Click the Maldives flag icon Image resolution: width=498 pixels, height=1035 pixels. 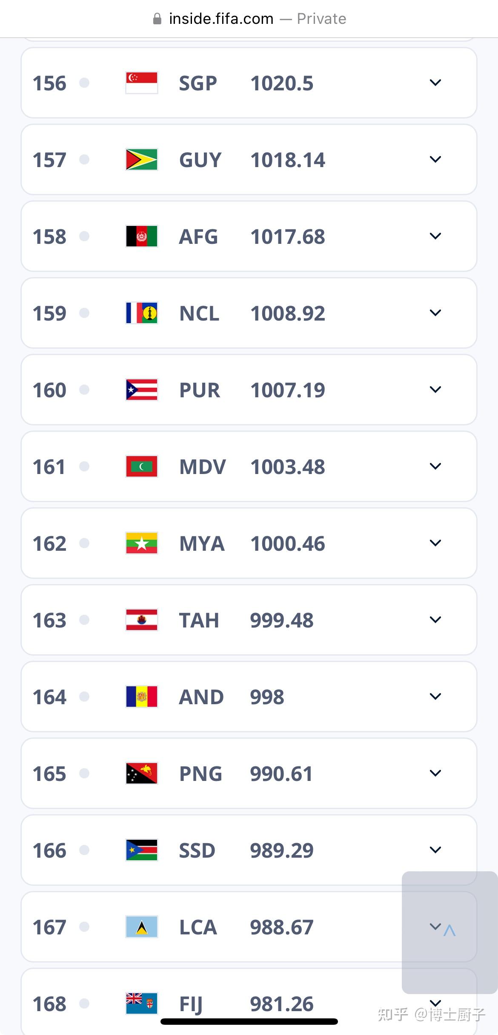(x=142, y=466)
